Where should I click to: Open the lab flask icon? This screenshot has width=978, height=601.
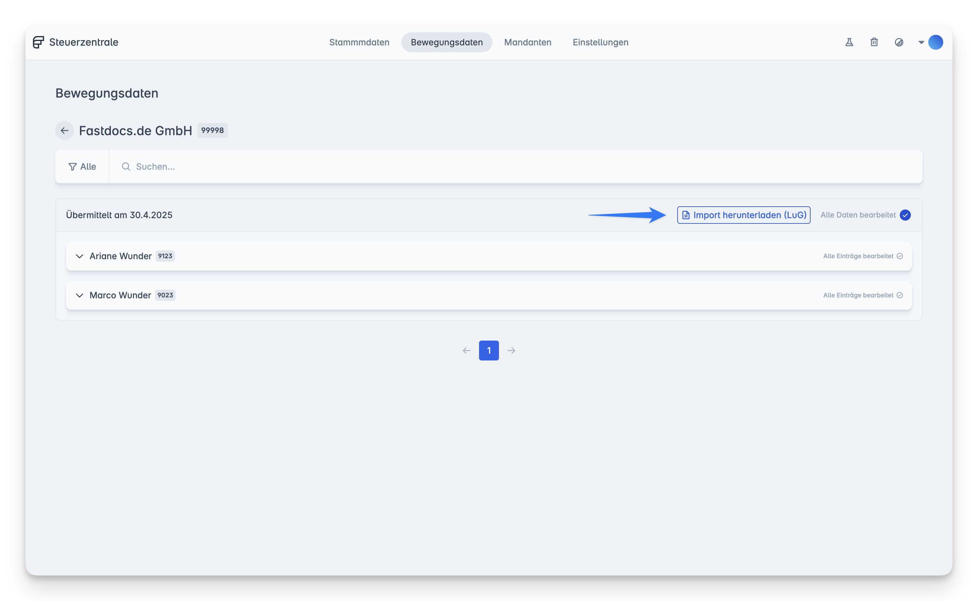[849, 42]
